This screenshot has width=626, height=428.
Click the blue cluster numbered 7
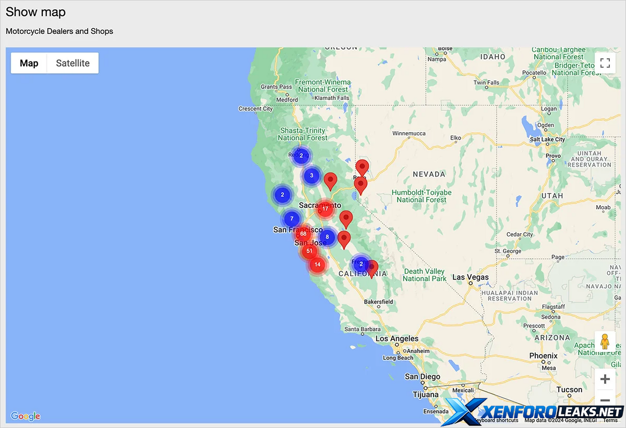coord(292,219)
